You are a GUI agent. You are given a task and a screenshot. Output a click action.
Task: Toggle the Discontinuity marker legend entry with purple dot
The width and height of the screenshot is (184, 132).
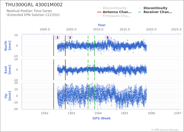click(x=153, y=8)
